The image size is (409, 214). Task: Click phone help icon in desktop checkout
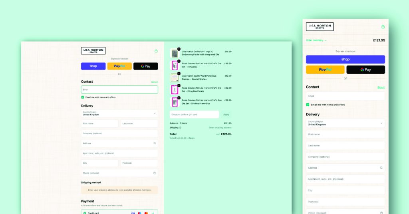coord(155,173)
